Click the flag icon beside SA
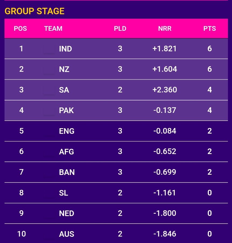The image size is (232, 243). pyautogui.click(x=49, y=90)
